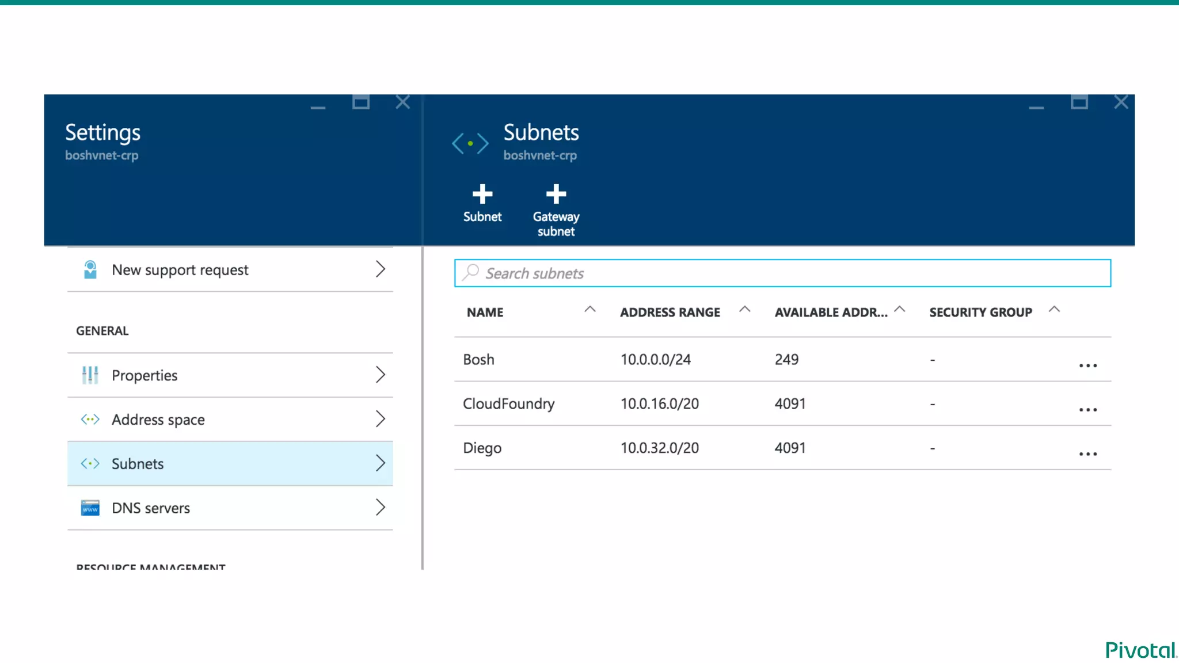
Task: Click the New support request icon
Action: click(90, 269)
